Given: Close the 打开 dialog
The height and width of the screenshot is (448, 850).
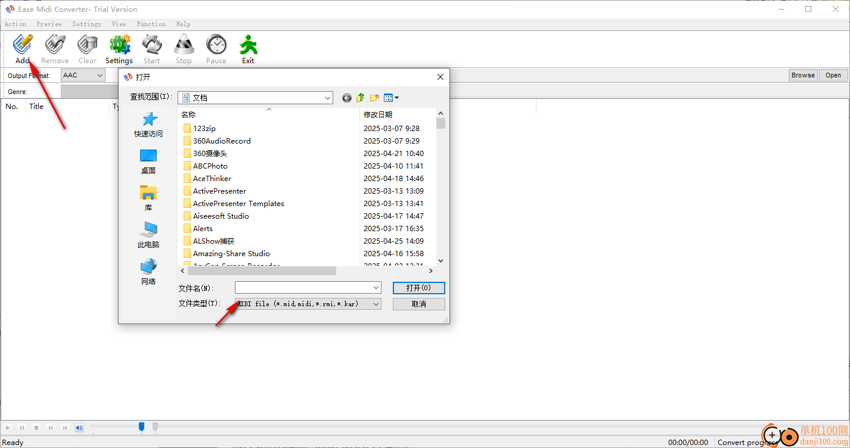Looking at the screenshot, I should (x=440, y=77).
